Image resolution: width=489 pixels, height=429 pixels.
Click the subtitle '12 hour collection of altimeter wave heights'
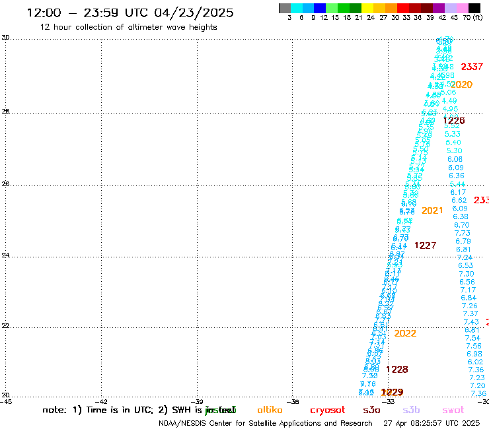[x=128, y=27]
